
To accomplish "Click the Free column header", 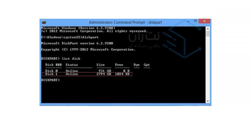I will coord(119,65).
